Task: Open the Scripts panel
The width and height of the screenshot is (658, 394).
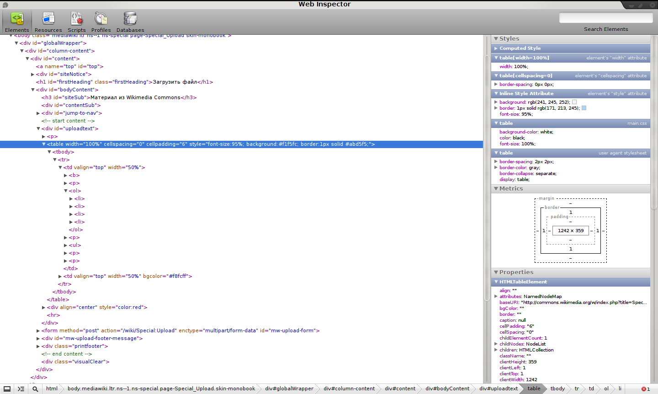Action: (x=77, y=22)
